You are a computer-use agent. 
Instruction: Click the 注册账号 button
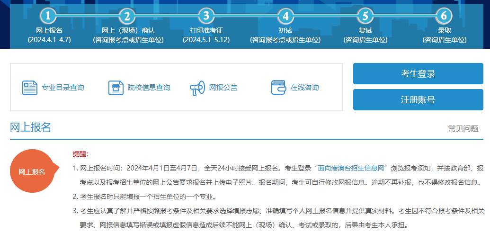coord(418,100)
